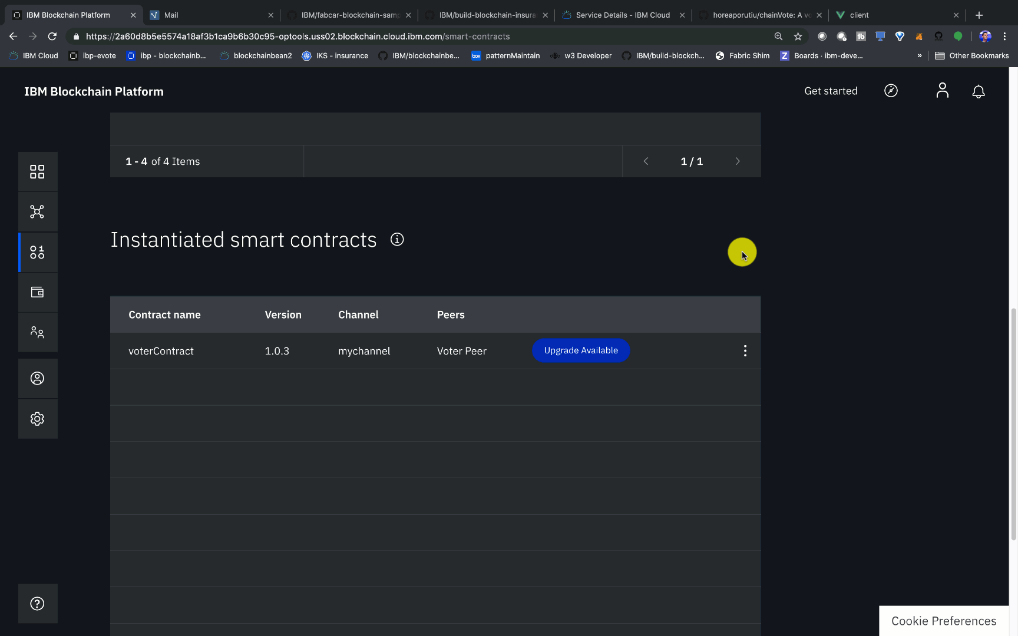Click the browser forward arrow
The height and width of the screenshot is (636, 1018).
click(x=32, y=37)
